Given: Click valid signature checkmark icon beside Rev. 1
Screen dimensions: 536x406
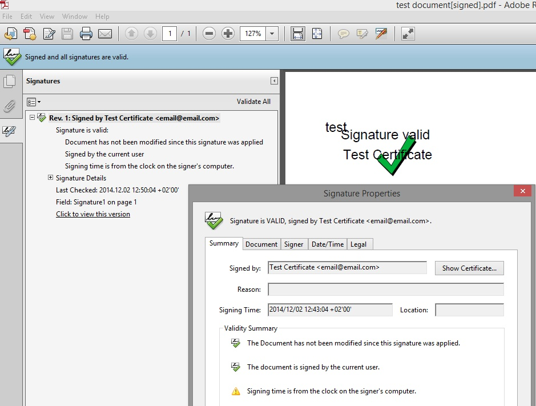Looking at the screenshot, I should coord(41,117).
